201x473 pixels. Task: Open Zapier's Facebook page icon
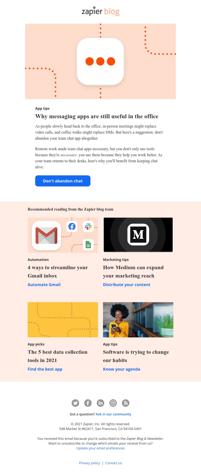coord(88,403)
